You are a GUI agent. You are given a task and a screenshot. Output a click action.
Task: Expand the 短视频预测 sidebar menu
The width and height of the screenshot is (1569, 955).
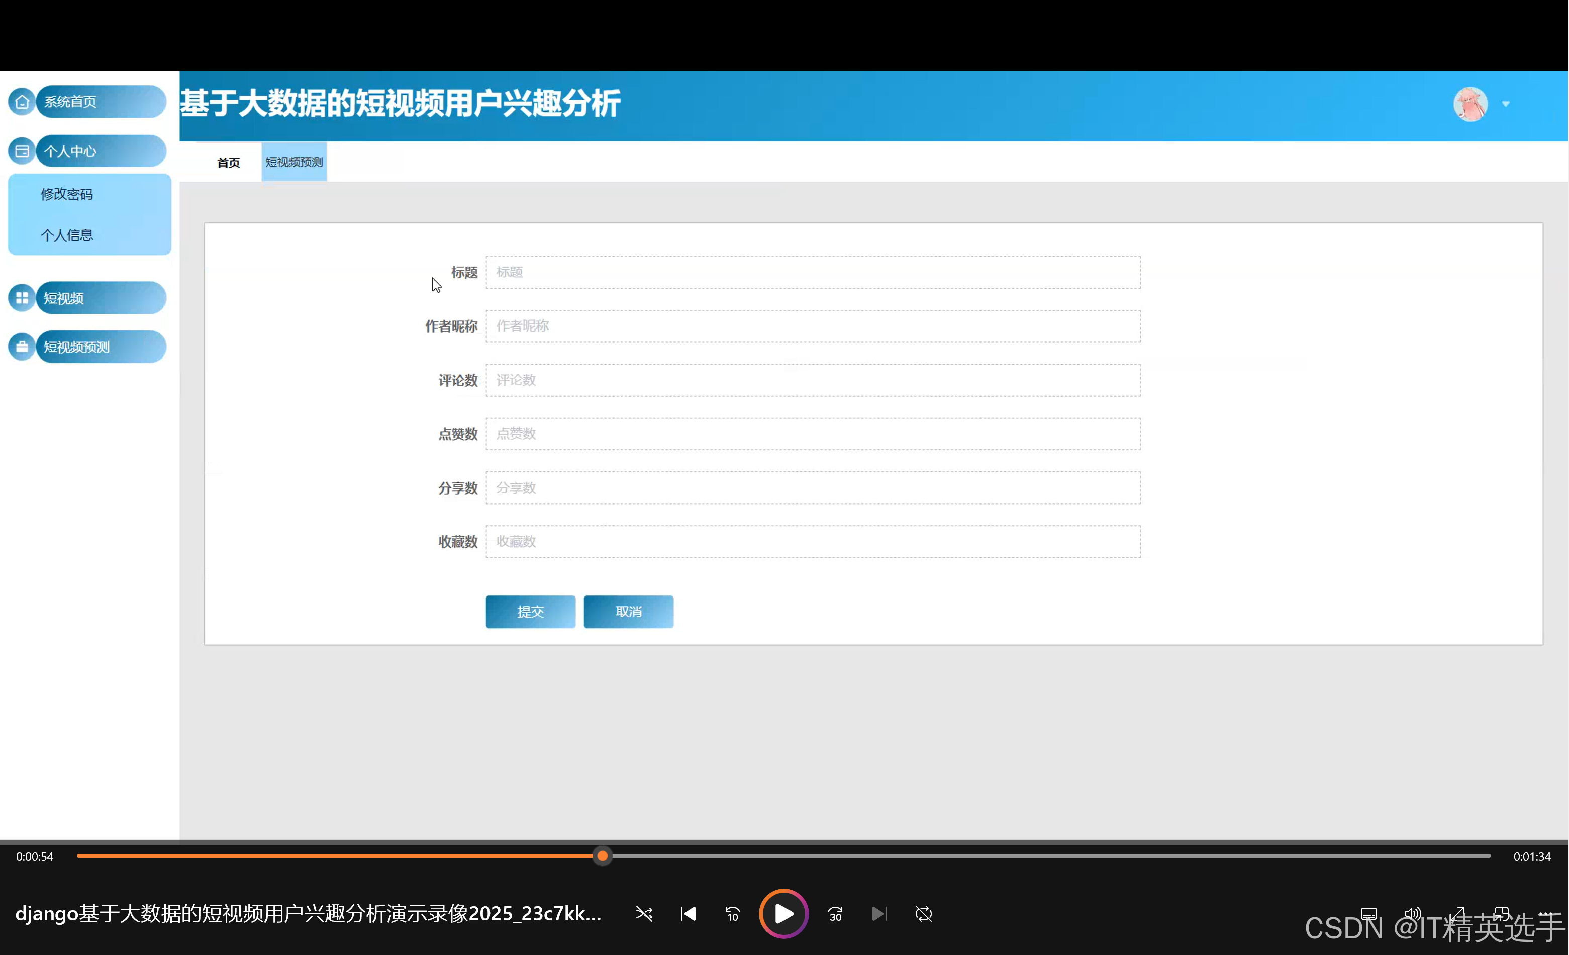101,347
